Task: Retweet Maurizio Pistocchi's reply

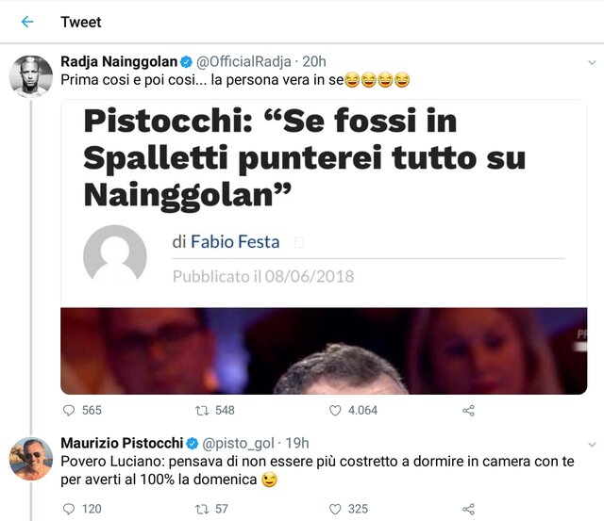Action: click(200, 509)
